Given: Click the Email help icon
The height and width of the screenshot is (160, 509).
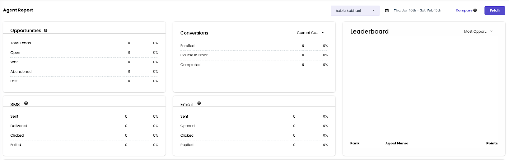Looking at the screenshot, I should pyautogui.click(x=199, y=103).
